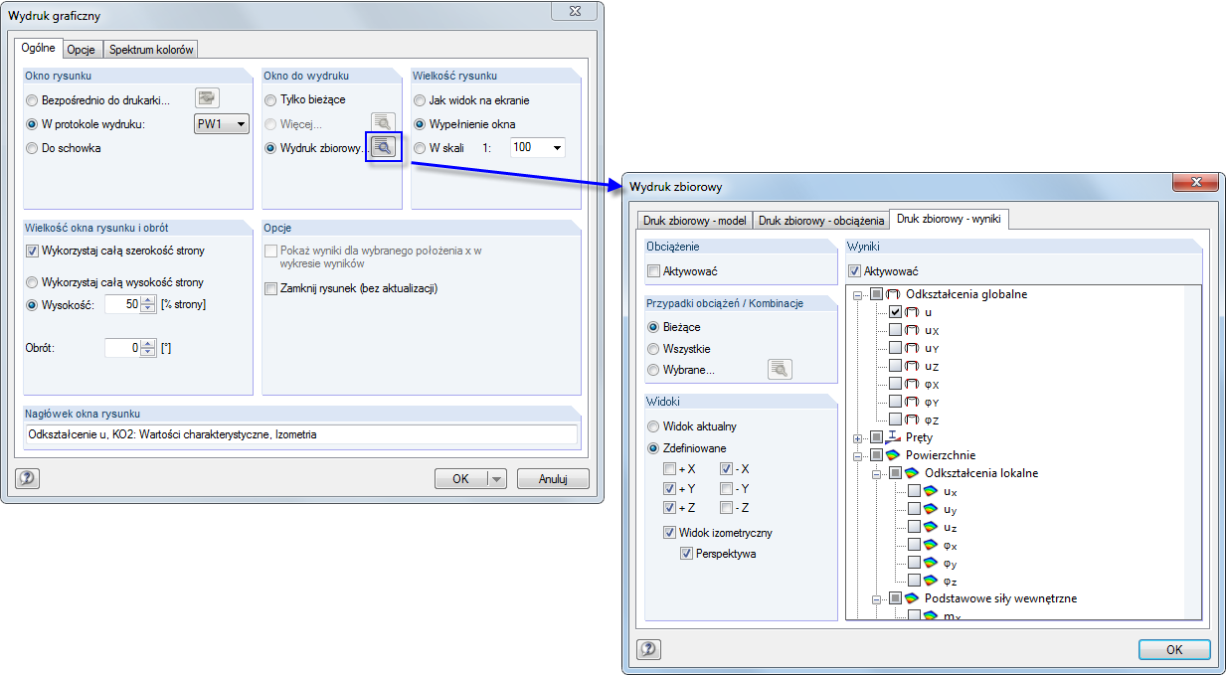
Task: Check the φX global result checkbox
Action: tap(895, 384)
